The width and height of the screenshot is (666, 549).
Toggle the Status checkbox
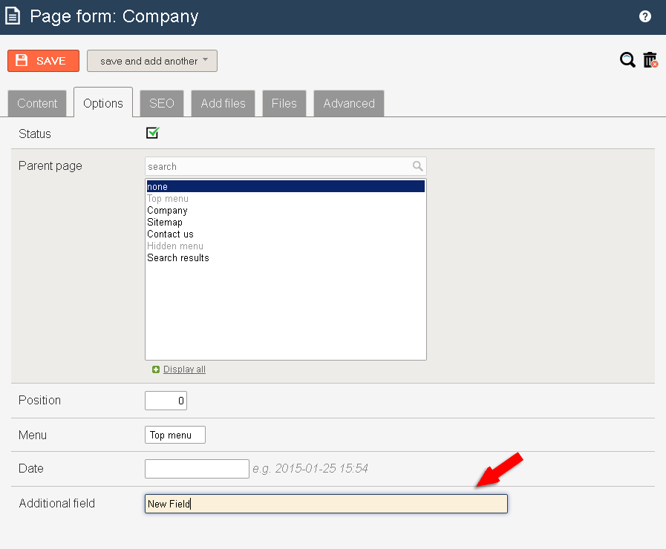coord(152,133)
